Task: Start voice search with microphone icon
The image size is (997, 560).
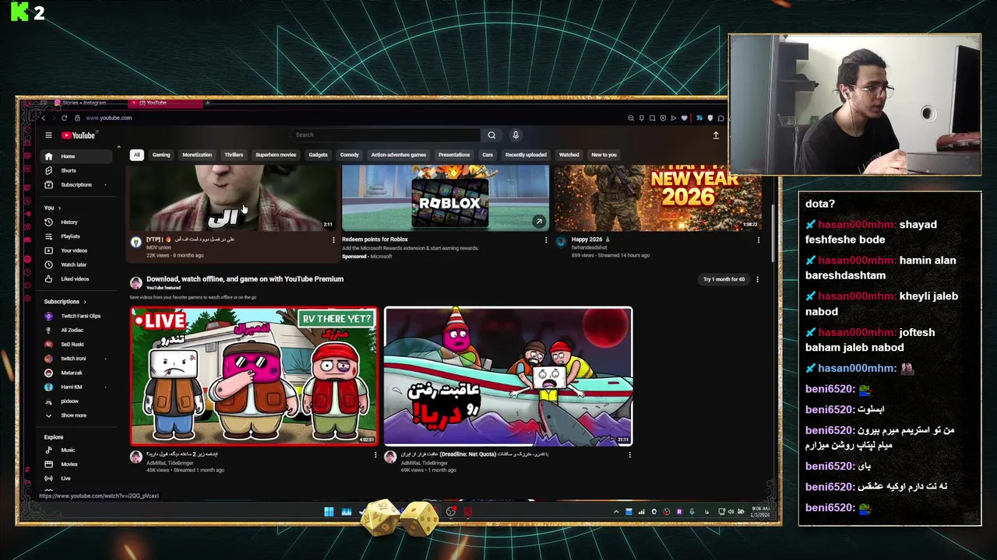Action: [x=515, y=135]
